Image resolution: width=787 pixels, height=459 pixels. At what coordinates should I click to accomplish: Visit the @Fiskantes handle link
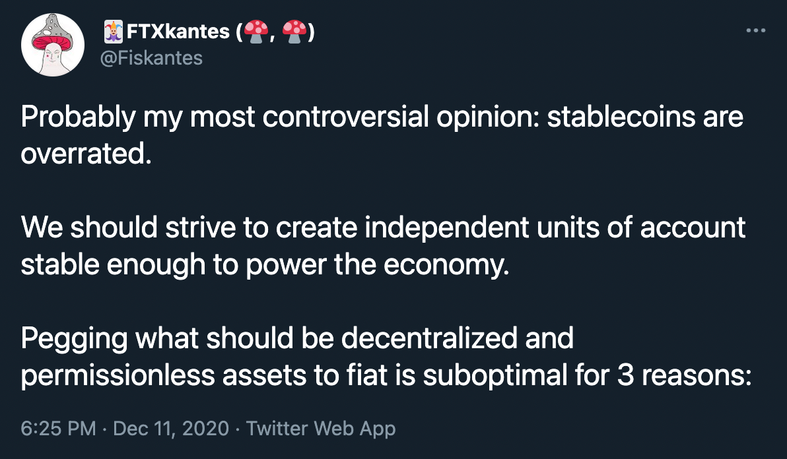click(x=152, y=58)
